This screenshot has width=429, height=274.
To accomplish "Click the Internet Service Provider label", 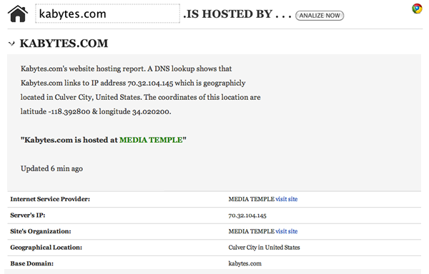I will point(50,199).
